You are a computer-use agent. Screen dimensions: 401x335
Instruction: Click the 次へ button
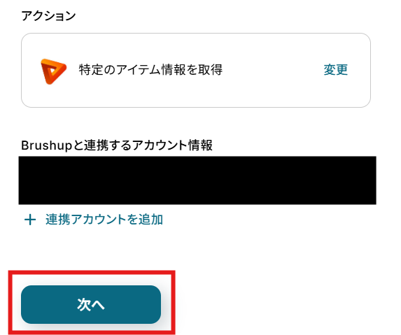point(91,304)
